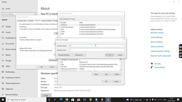Click the Give feedback icon
This screenshot has width=182, height=102.
click(x=152, y=67)
